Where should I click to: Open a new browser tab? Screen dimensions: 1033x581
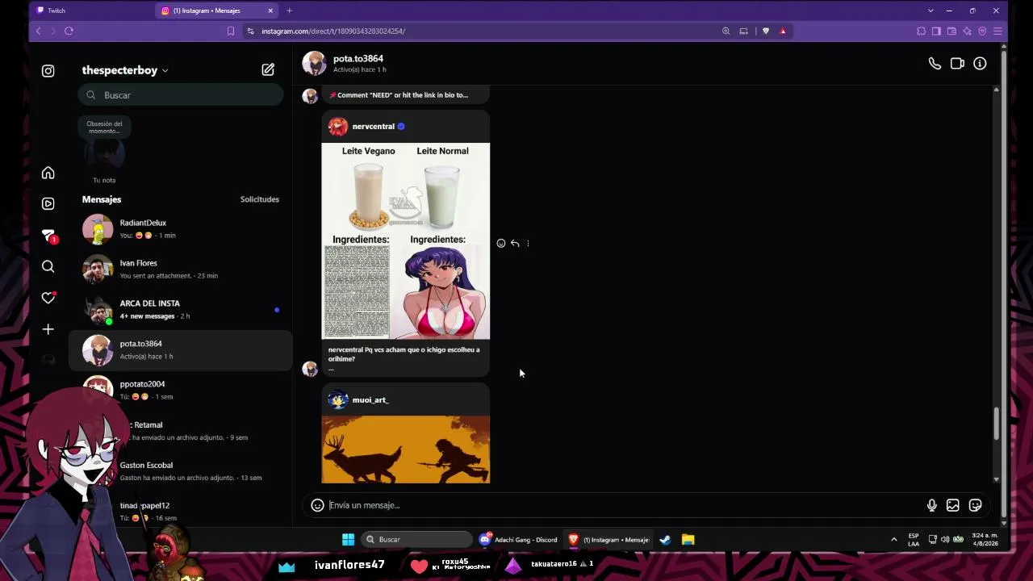(x=289, y=10)
